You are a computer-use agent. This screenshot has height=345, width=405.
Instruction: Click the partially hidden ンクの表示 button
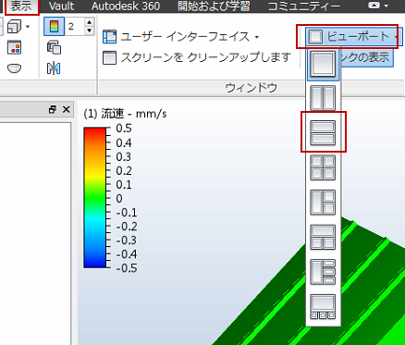coord(366,57)
